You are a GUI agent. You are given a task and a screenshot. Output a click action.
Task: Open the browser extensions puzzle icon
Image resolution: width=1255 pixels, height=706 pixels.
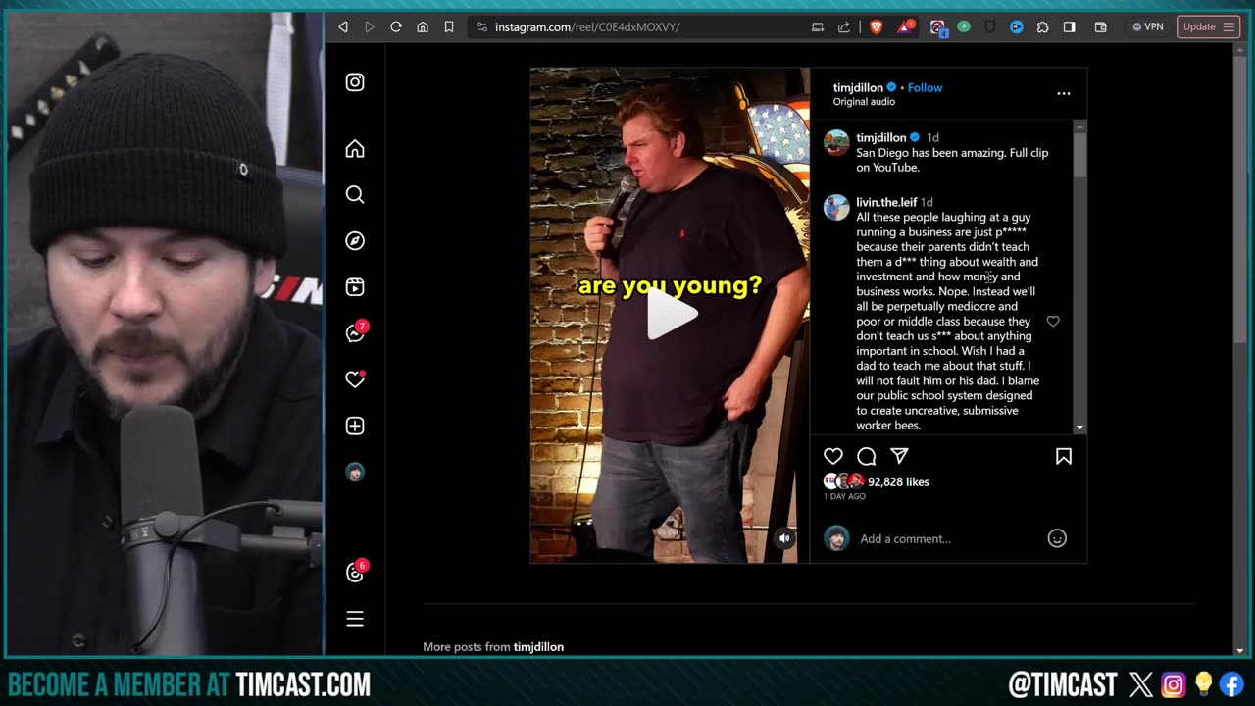[1042, 27]
